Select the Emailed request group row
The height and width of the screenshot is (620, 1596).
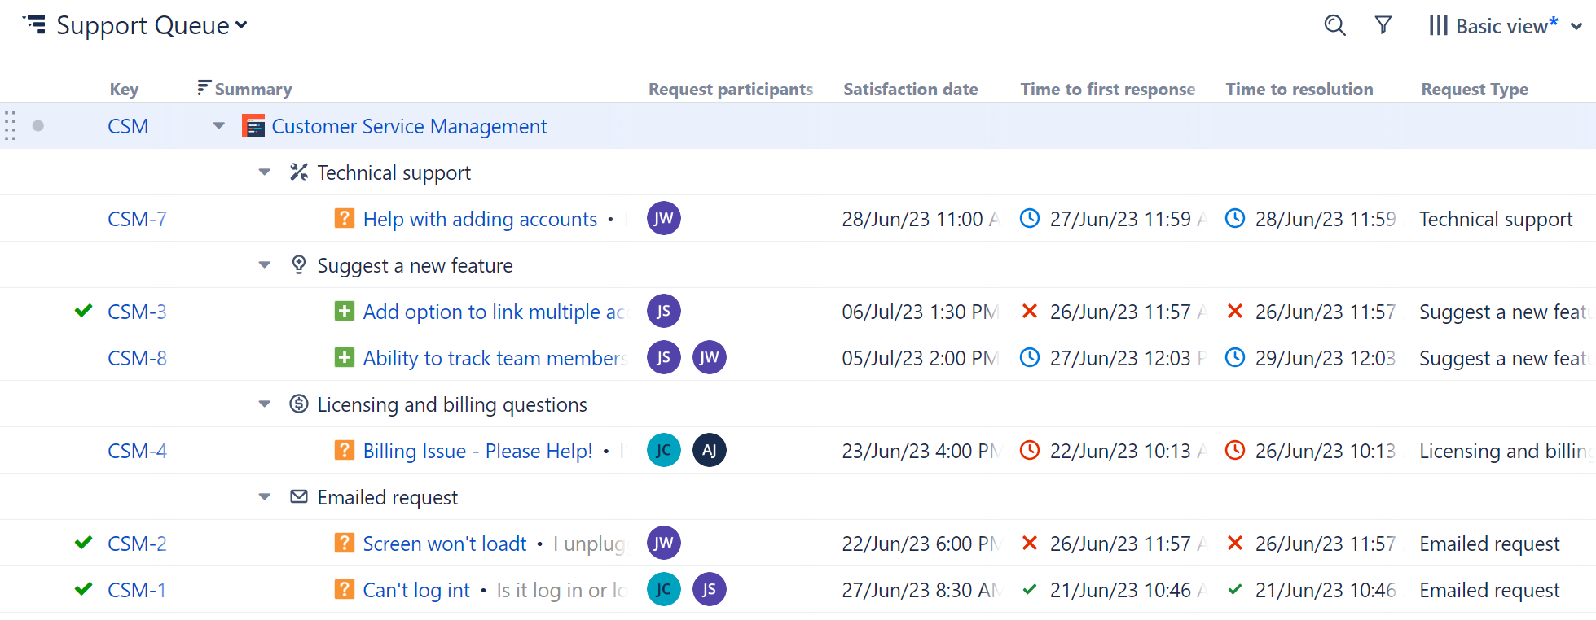387,497
